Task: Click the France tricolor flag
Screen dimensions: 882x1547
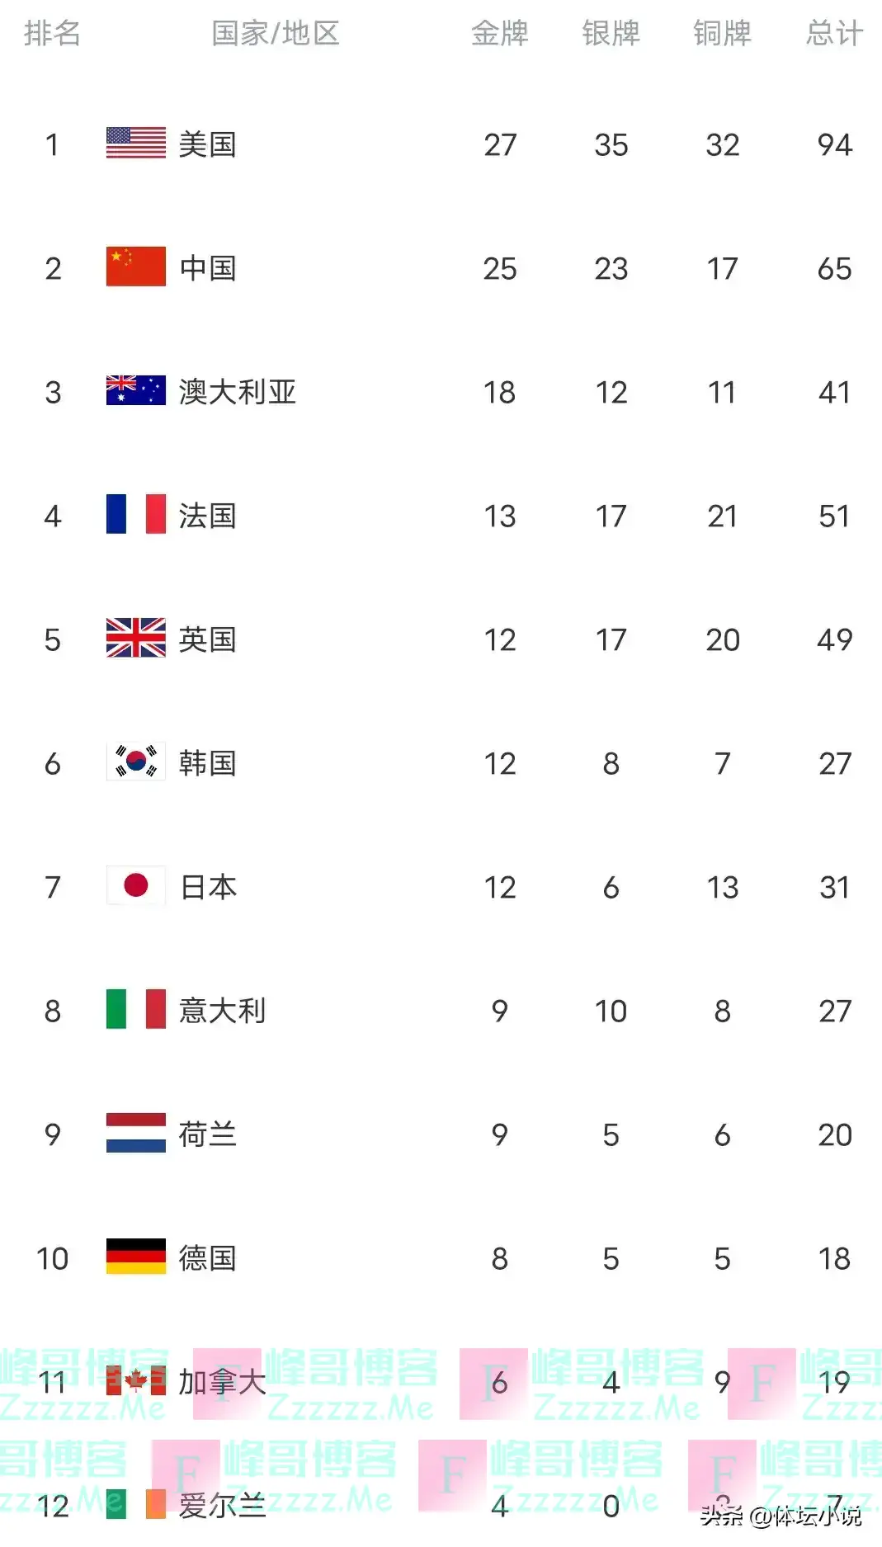Action: 136,515
